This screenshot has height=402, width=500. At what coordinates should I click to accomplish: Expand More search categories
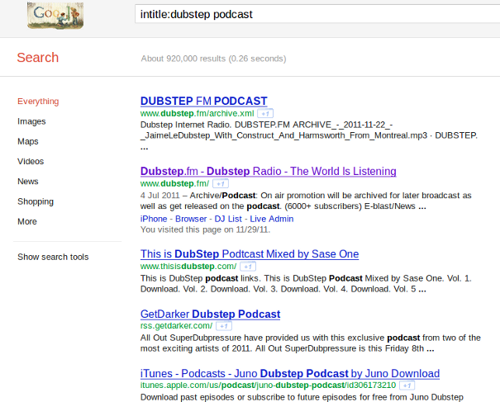click(x=27, y=222)
